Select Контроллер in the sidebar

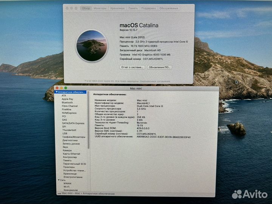(x=70, y=157)
